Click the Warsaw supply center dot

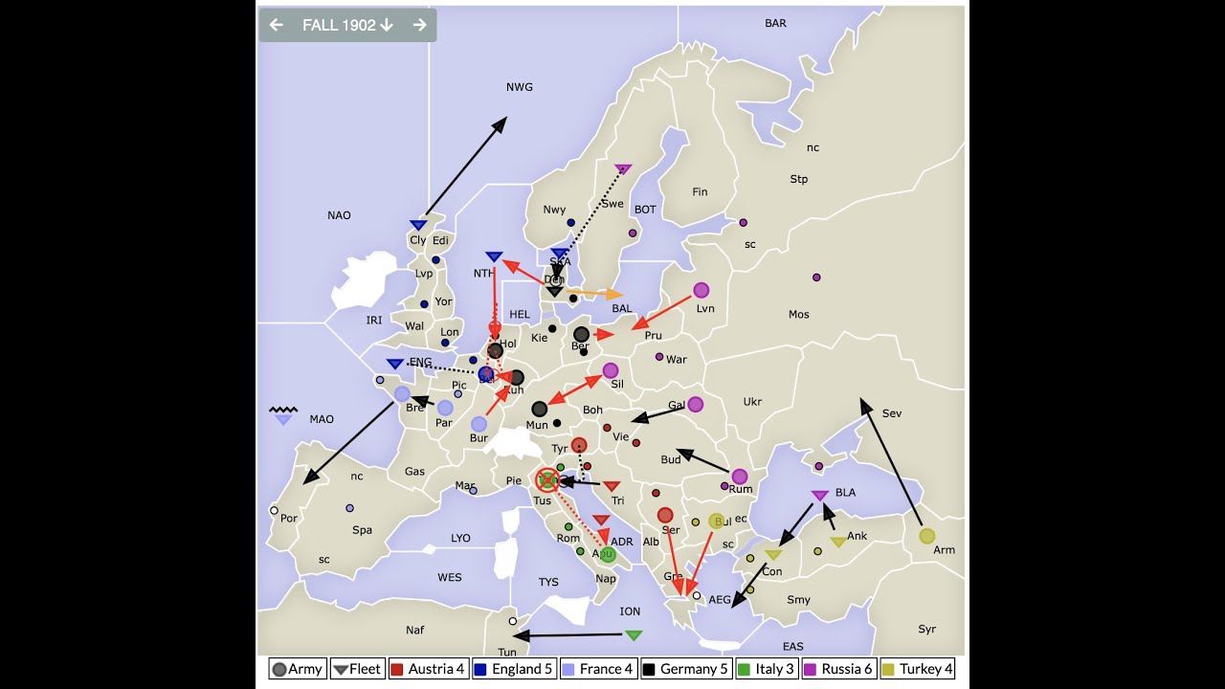[x=658, y=356]
